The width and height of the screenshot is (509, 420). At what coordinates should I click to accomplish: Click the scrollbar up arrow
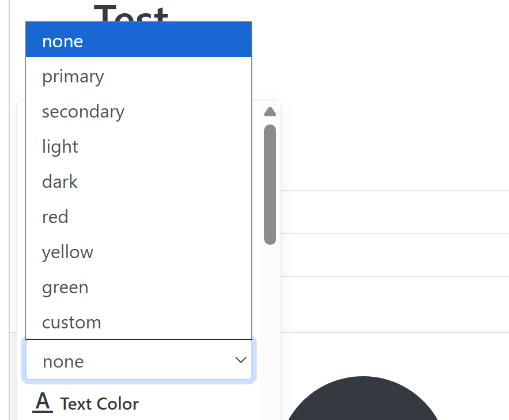pos(269,112)
